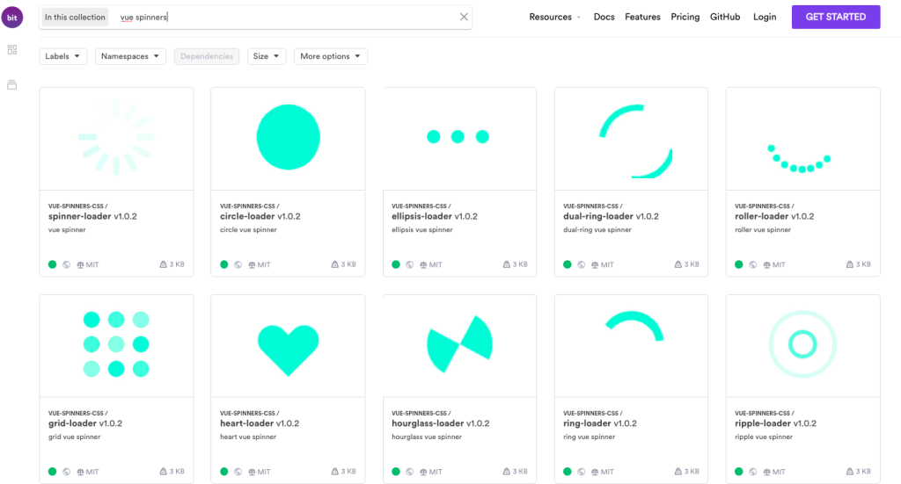Click the Login link

pyautogui.click(x=765, y=17)
